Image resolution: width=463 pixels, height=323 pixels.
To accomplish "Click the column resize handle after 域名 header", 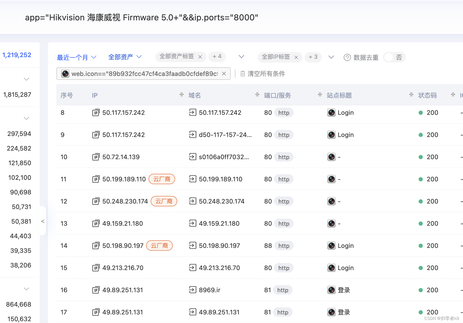I will pyautogui.click(x=257, y=95).
